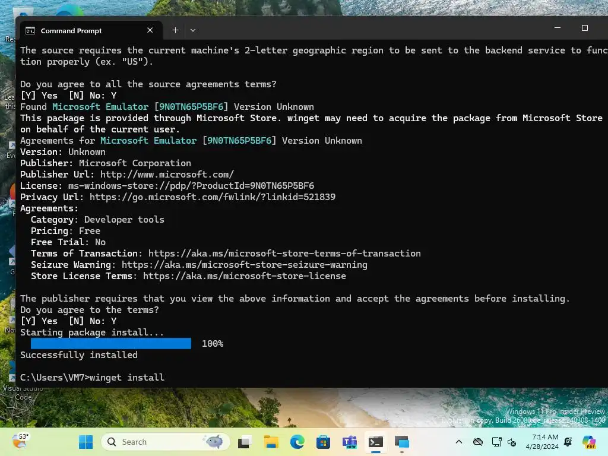Click 'Free Trial: No' line
This screenshot has width=608, height=456.
68,242
